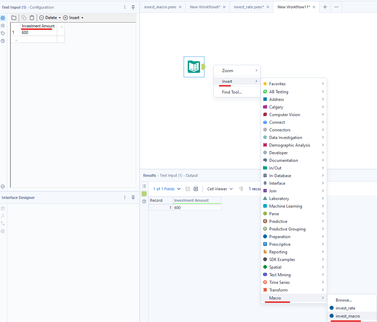Screen dimensions: 377x322
Task: Open the Parse tool category
Action: point(293,214)
